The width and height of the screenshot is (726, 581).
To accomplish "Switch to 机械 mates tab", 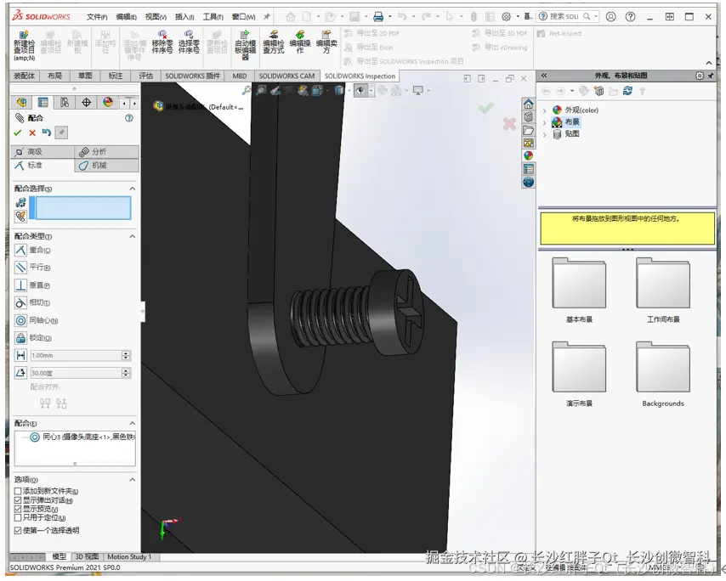I will click(106, 166).
